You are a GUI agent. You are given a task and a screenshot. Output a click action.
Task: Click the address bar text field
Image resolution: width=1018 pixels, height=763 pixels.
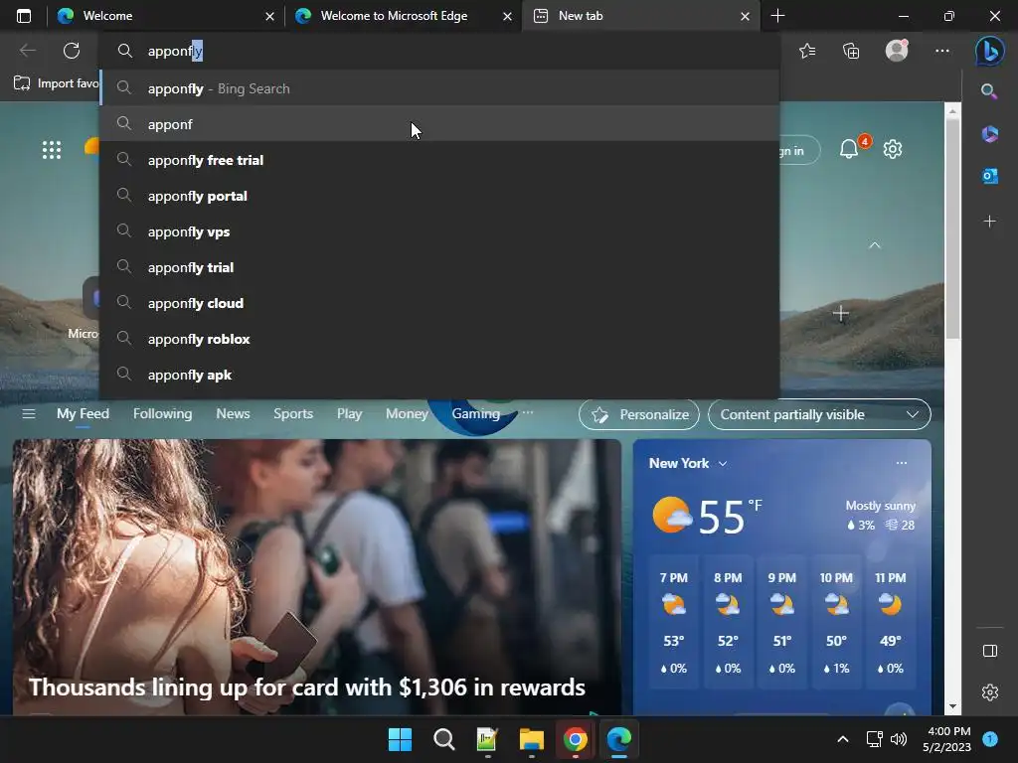point(439,51)
